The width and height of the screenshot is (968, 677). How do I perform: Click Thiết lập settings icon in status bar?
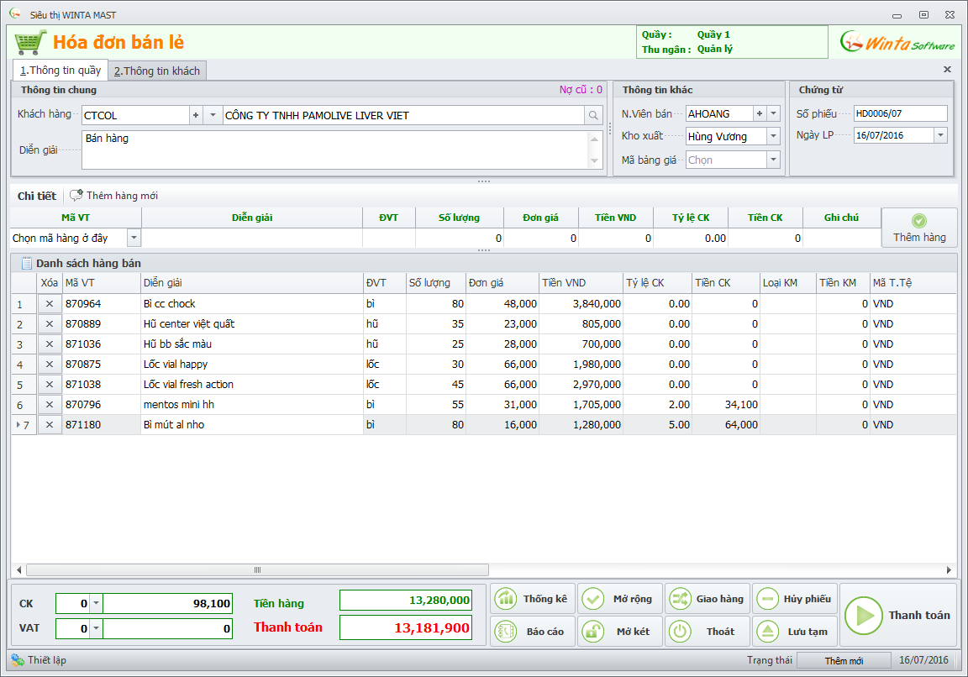[x=18, y=659]
